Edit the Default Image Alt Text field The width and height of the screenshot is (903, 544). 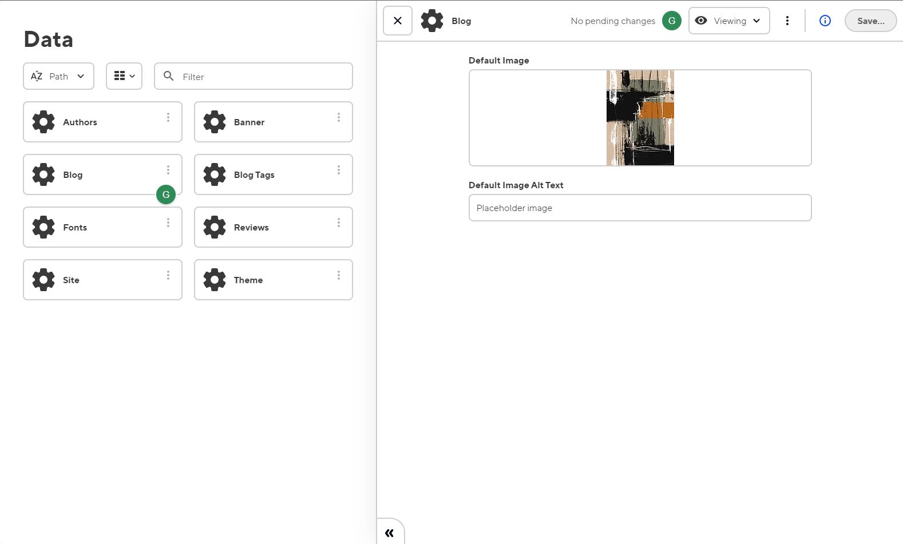639,208
